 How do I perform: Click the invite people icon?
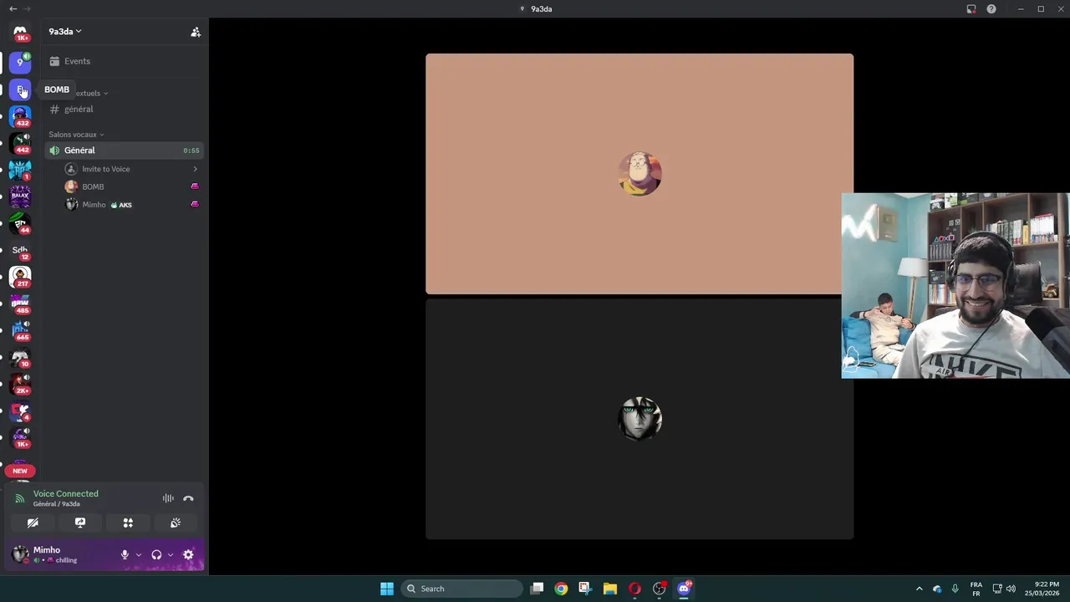point(196,32)
